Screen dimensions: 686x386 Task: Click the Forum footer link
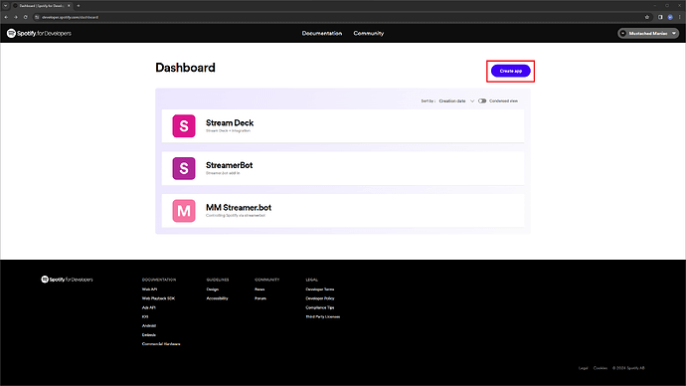click(260, 298)
